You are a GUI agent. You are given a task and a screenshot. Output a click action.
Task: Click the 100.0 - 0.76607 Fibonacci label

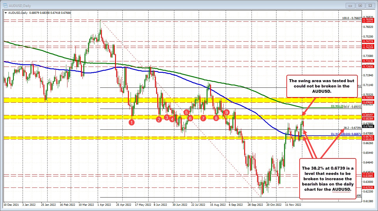(x=352, y=18)
